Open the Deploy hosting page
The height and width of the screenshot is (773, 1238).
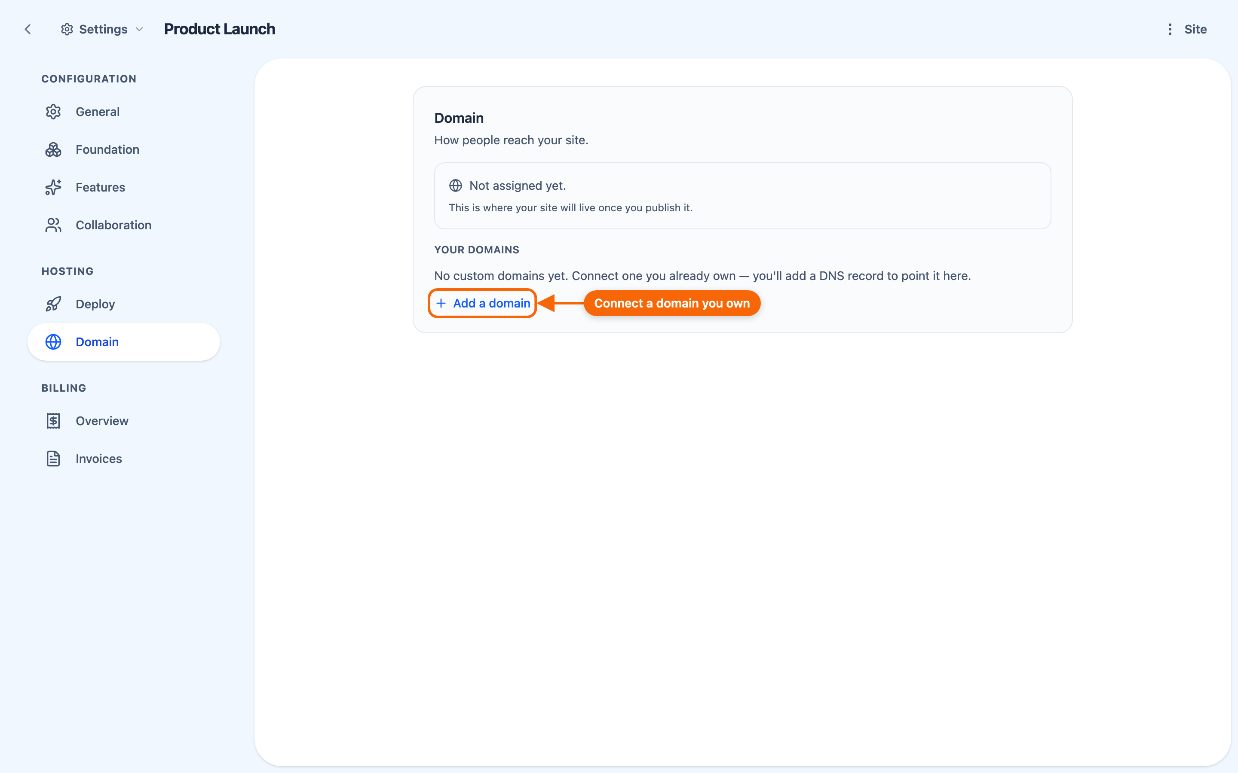point(124,304)
